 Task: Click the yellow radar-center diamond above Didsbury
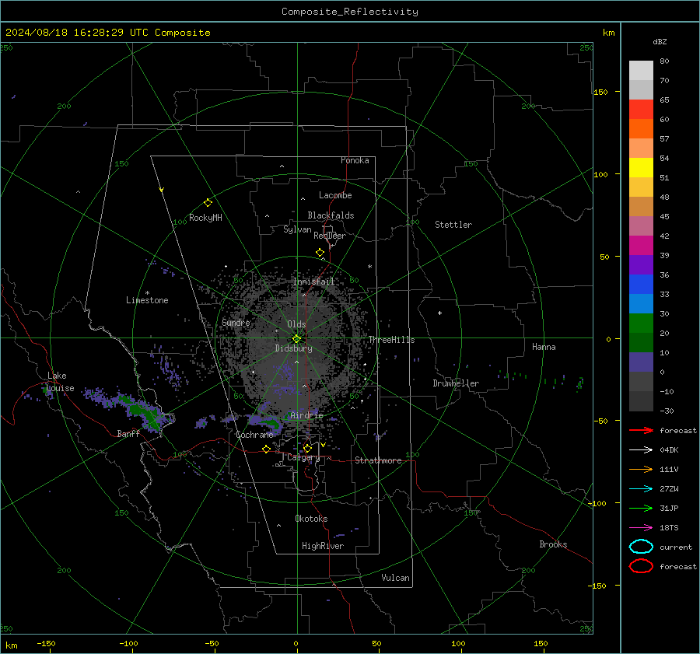[x=296, y=339]
